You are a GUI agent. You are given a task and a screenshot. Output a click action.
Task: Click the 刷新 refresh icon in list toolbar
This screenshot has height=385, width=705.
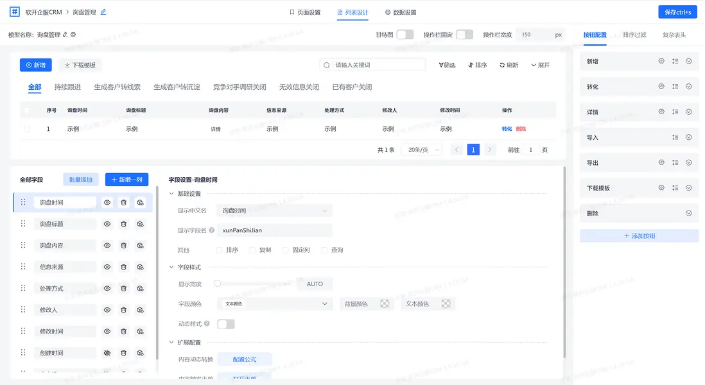coord(502,65)
